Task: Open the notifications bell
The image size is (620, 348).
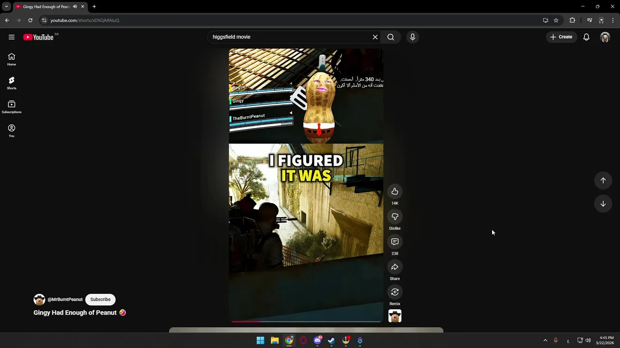Action: pyautogui.click(x=586, y=37)
